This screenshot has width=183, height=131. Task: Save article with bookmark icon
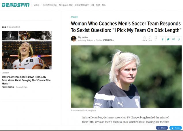(x=156, y=38)
